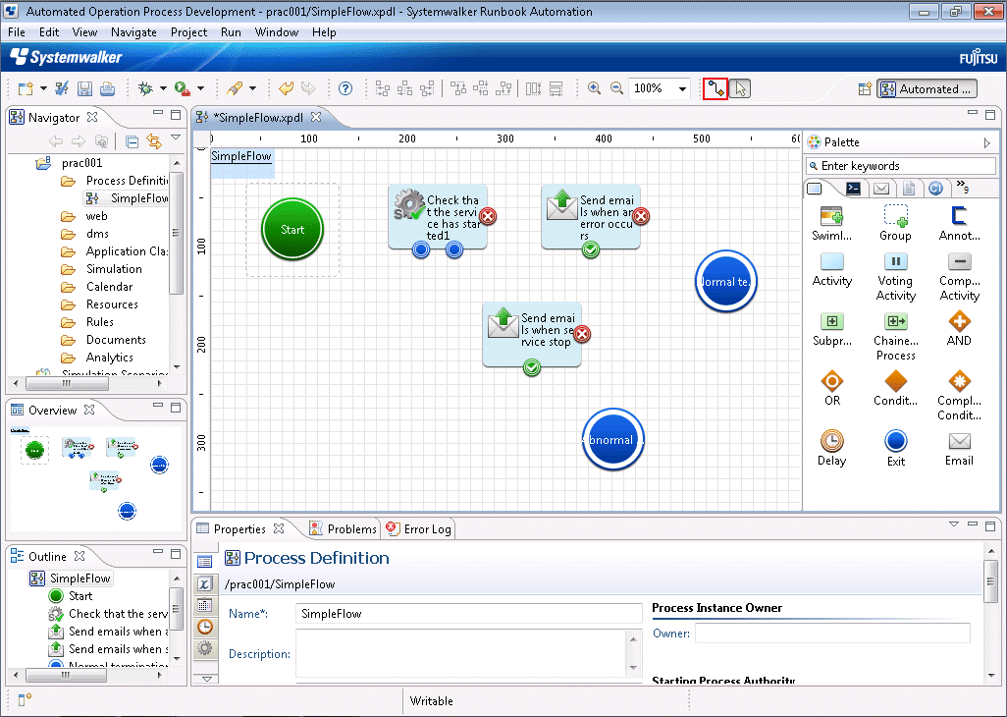
Task: Open the Properties panel view menu
Action: coord(954,524)
